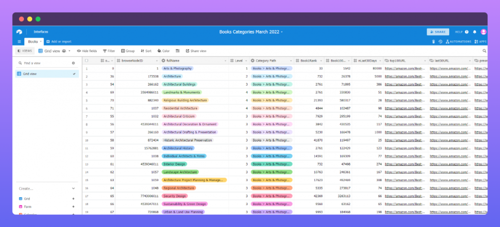Open the hamburger tables menu

click(19, 41)
